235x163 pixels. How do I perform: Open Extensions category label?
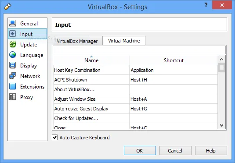33,87
